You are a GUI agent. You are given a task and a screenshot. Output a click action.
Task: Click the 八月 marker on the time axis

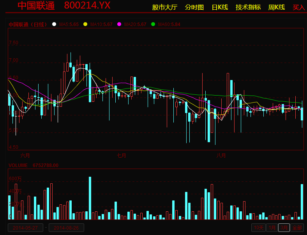pyautogui.click(x=221, y=155)
